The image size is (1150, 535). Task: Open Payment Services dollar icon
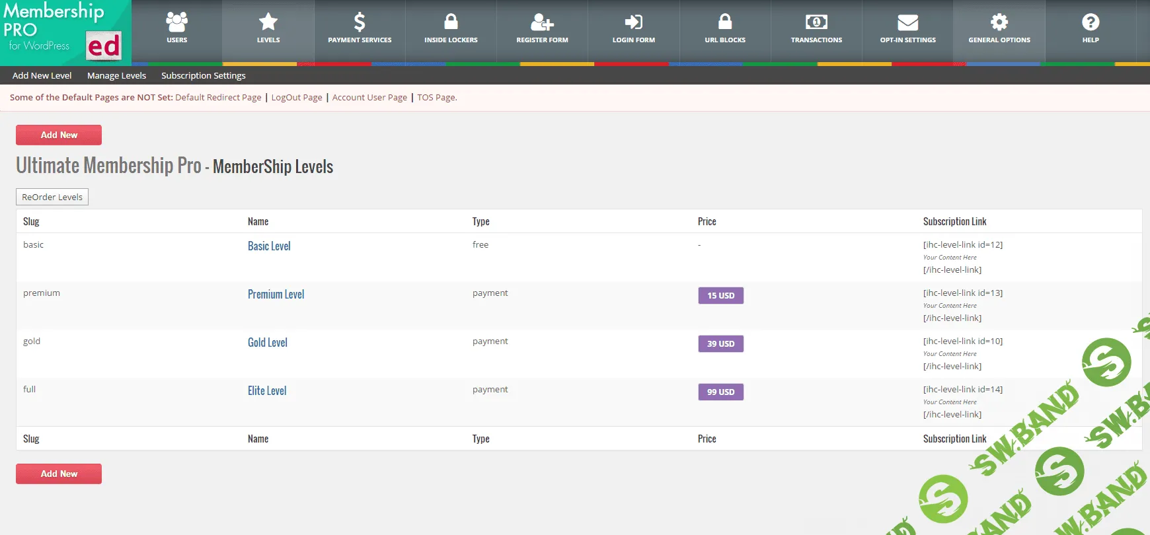(x=360, y=22)
